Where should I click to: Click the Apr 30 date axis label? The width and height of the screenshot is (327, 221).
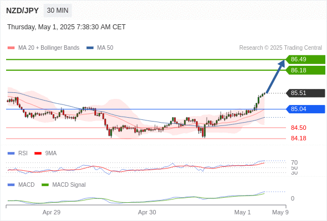tap(147, 212)
